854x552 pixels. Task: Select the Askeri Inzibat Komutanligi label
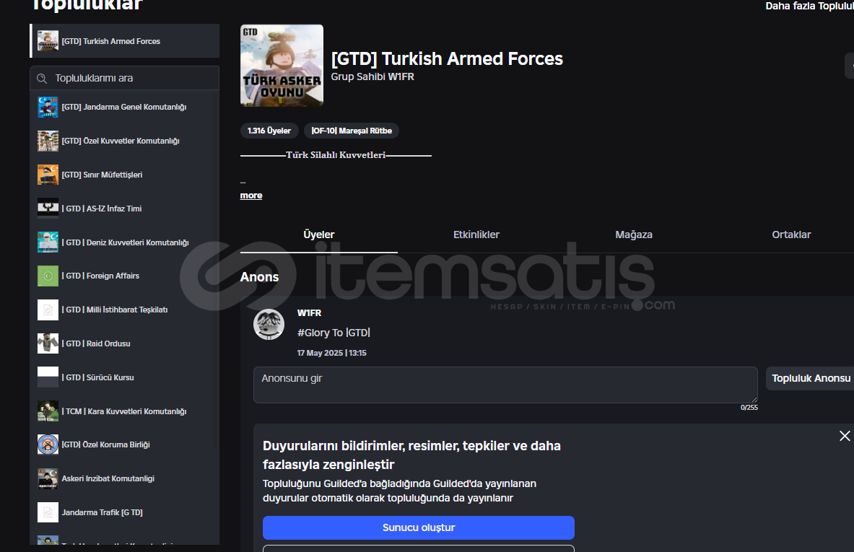108,478
